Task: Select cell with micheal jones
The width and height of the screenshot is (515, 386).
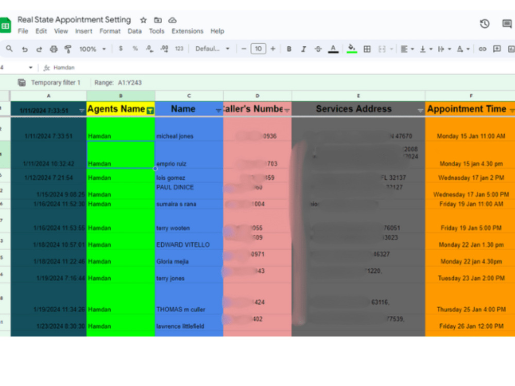Action: click(189, 129)
